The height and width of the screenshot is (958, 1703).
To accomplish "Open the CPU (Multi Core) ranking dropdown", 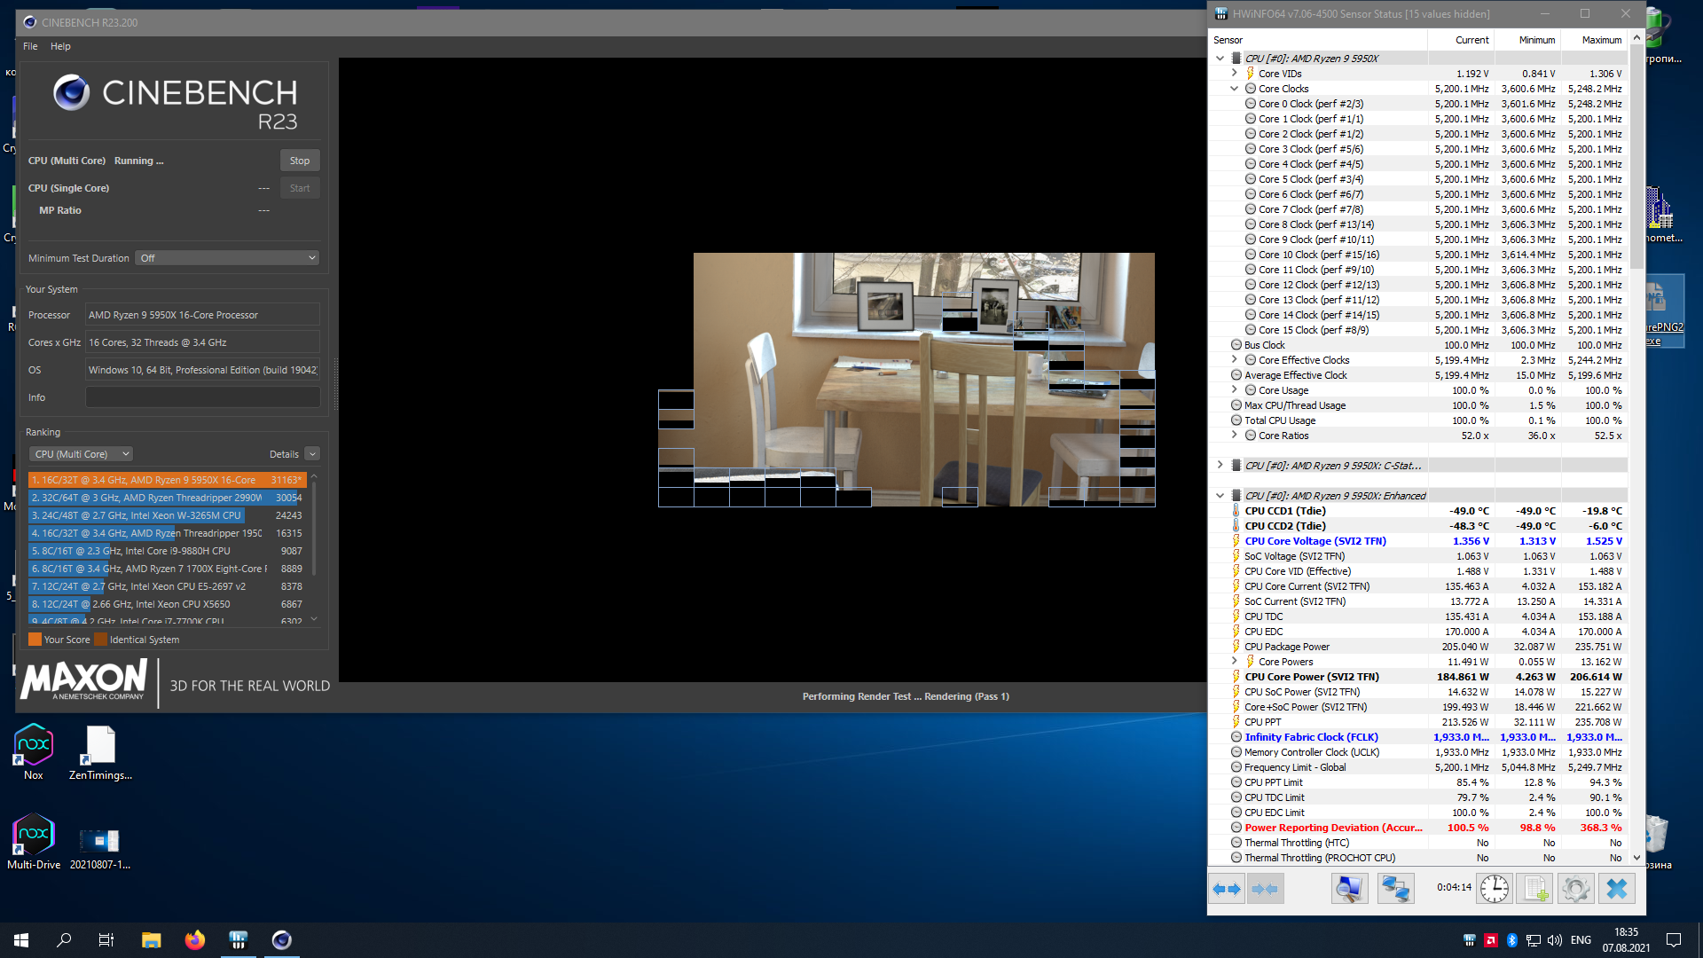I will click(81, 454).
